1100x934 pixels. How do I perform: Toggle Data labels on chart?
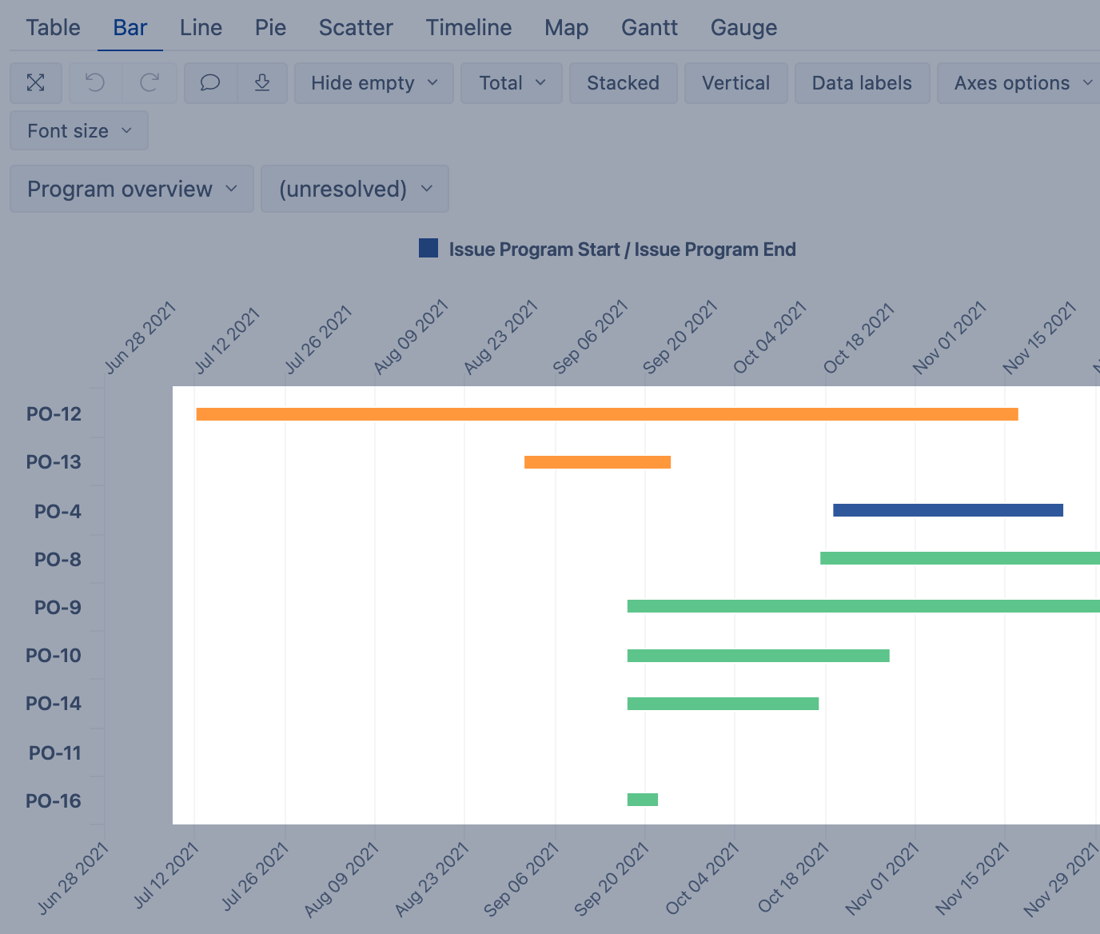tap(862, 83)
